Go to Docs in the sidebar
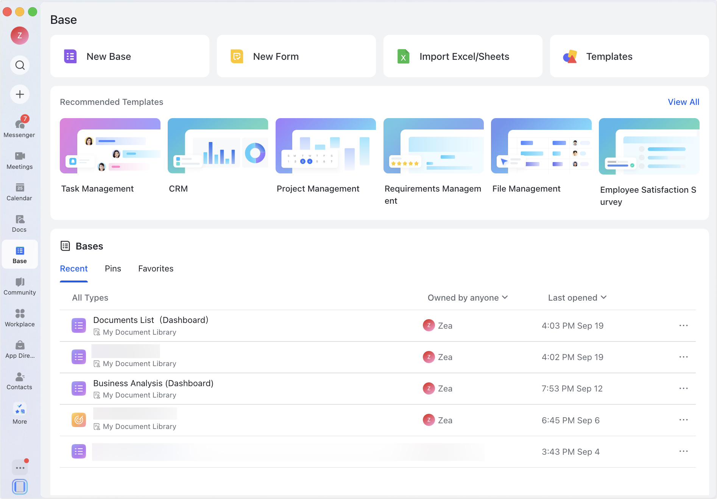 point(20,223)
